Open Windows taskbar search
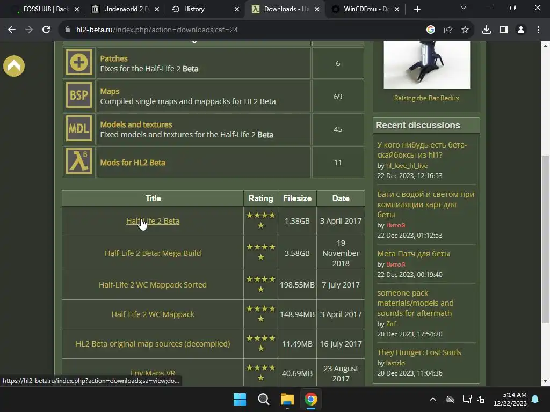The image size is (550, 412). [263, 399]
